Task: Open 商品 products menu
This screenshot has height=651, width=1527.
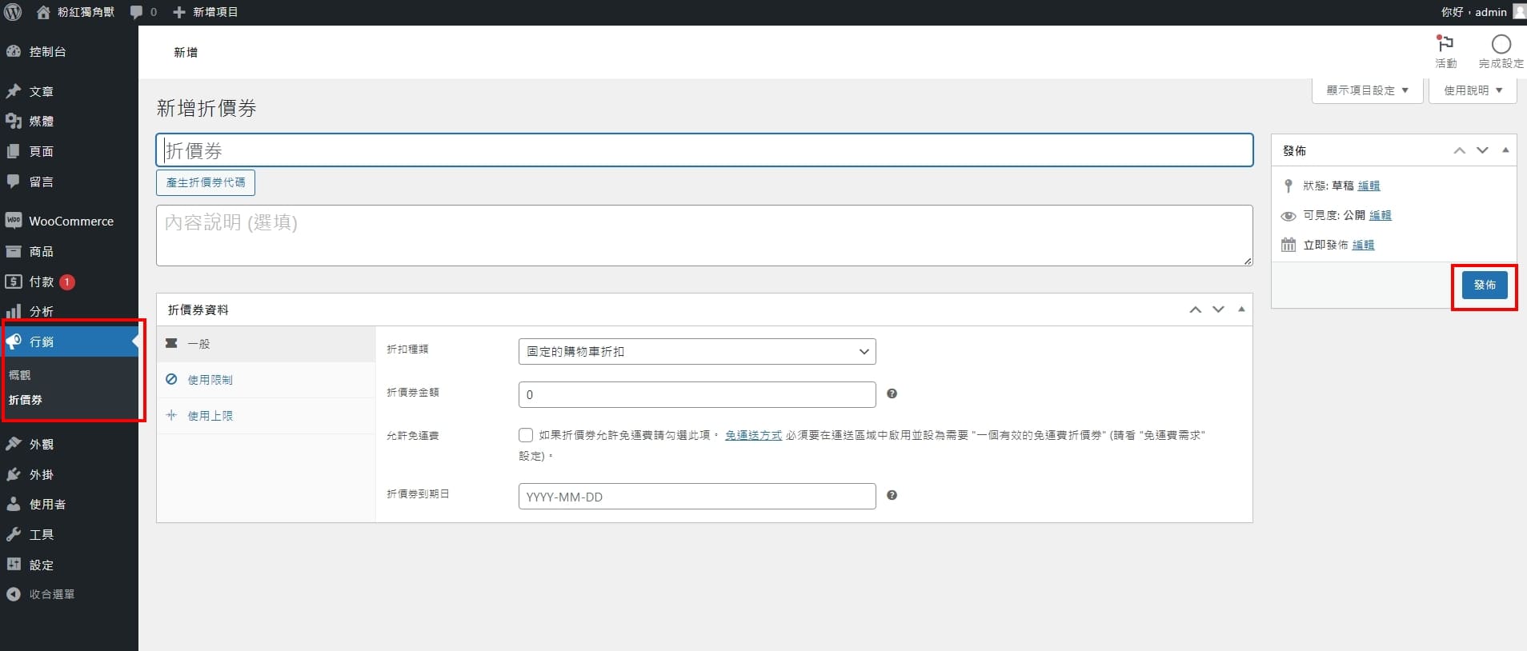Action: point(69,251)
